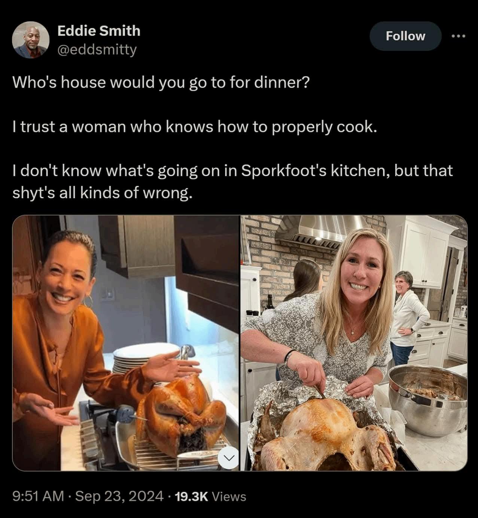Click the stack of plates in left photo
The width and height of the screenshot is (478, 518).
tap(144, 357)
